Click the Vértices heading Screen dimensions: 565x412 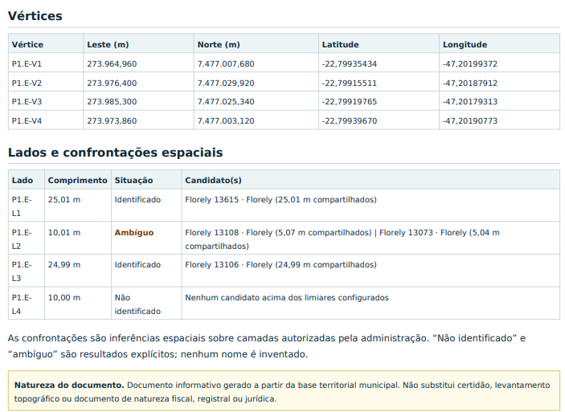coord(35,16)
